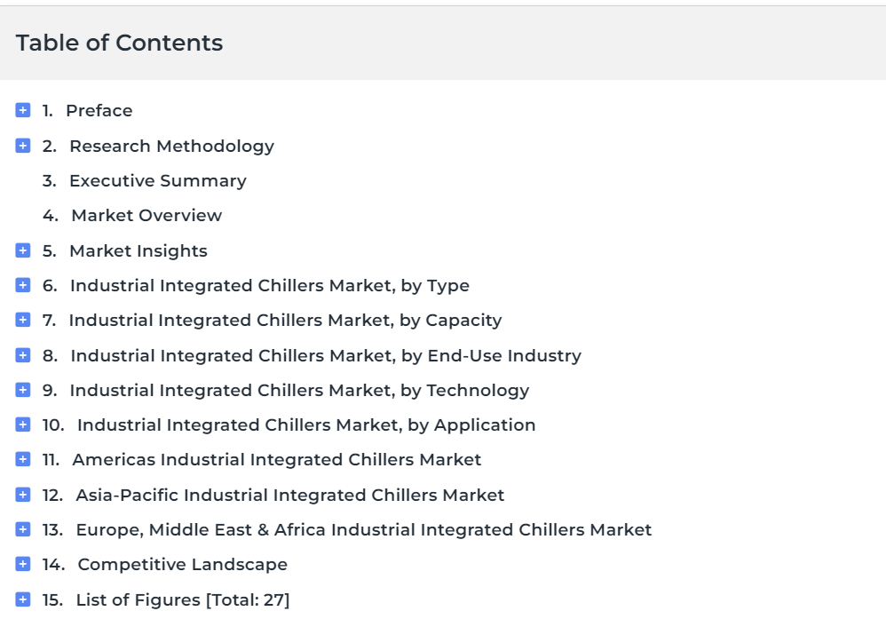Expand the Asia-Pacific market chapter

(x=22, y=495)
